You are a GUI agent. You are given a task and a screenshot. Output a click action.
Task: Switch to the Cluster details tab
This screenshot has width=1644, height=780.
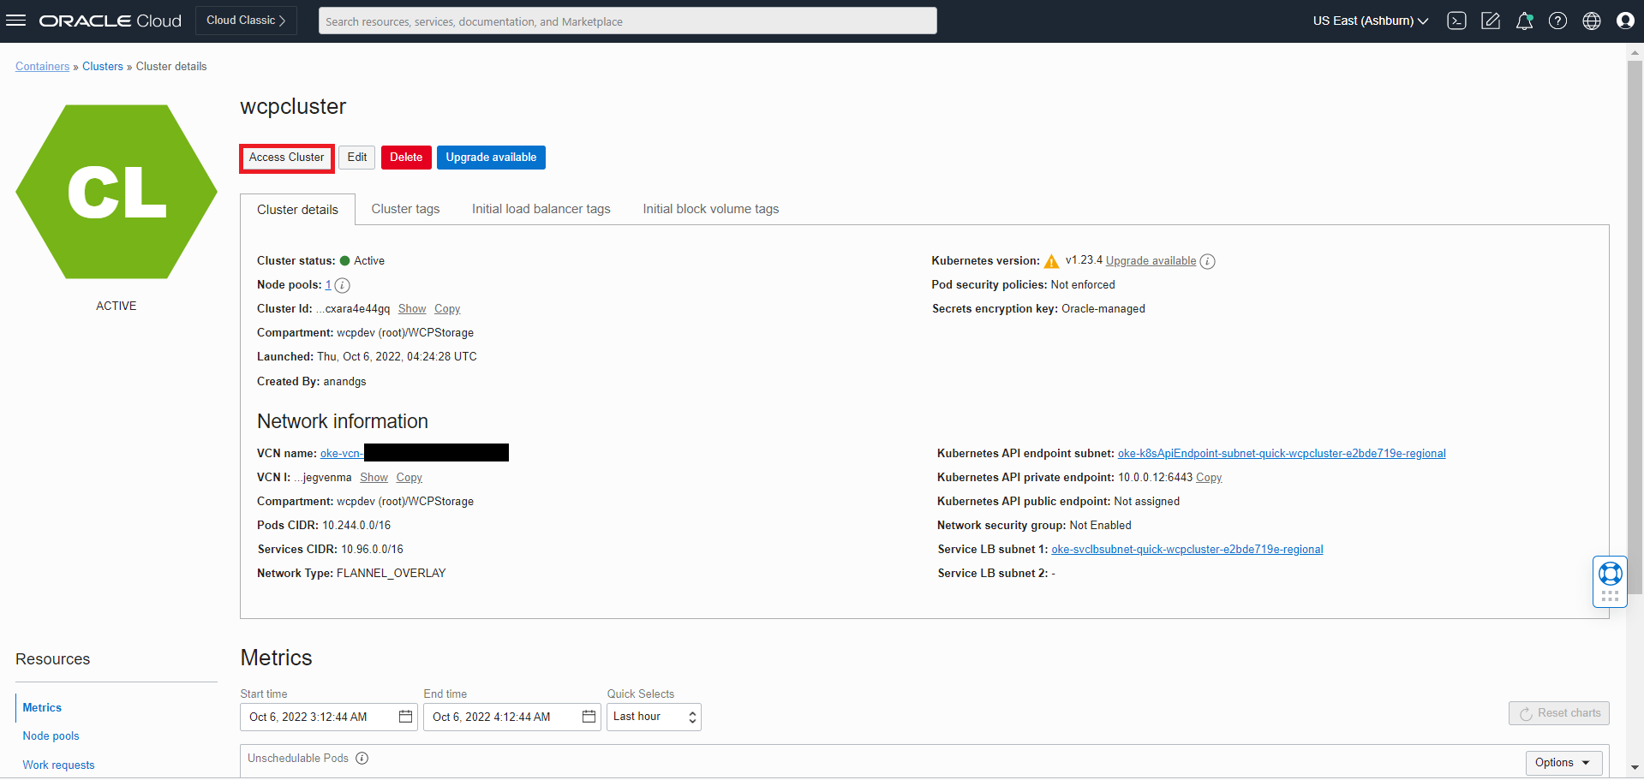click(297, 210)
